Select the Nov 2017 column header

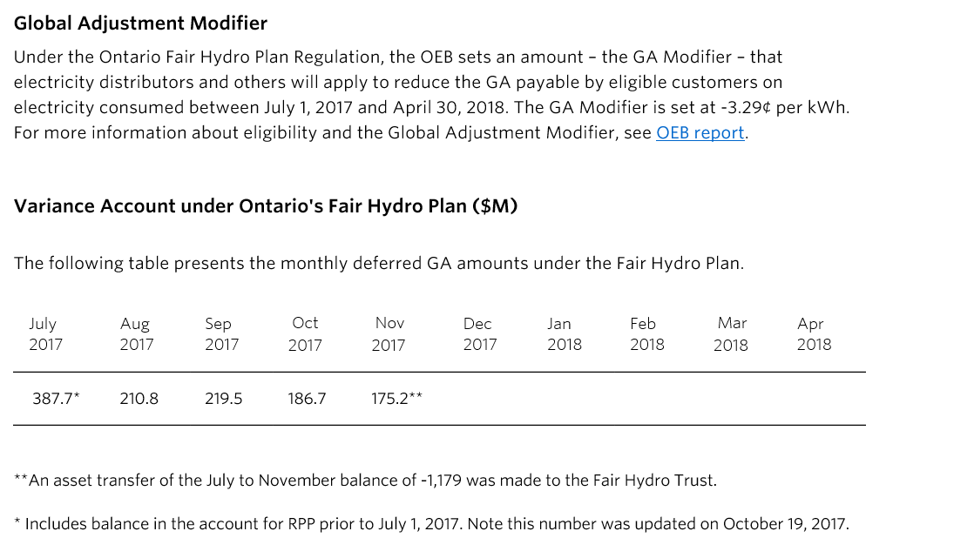point(389,333)
